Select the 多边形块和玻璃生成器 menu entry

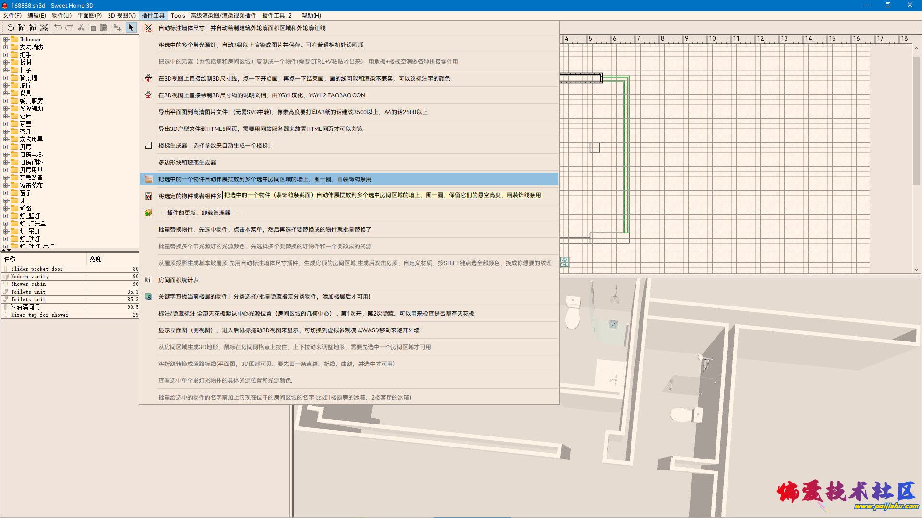187,162
